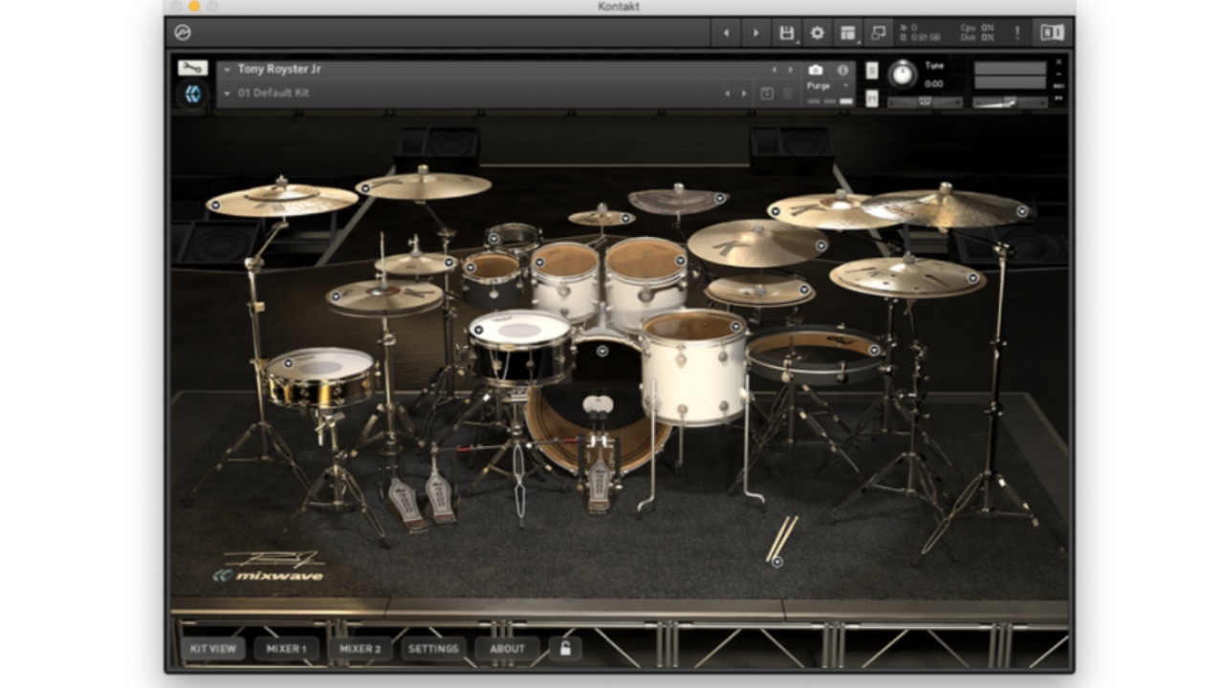
Task: Delete snapshot trash icon
Action: [788, 94]
